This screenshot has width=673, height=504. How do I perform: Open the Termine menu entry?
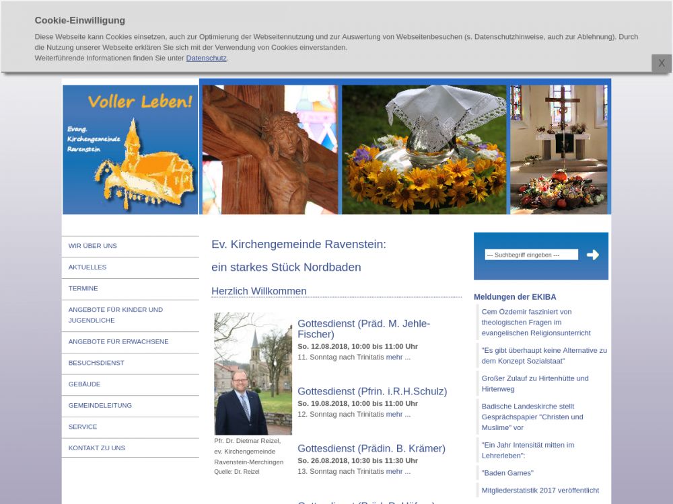pyautogui.click(x=83, y=288)
